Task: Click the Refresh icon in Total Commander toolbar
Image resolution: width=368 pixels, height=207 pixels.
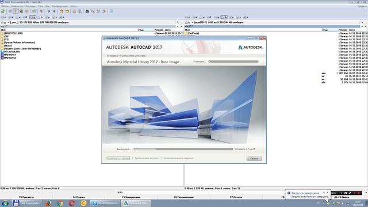Action: coord(3,11)
